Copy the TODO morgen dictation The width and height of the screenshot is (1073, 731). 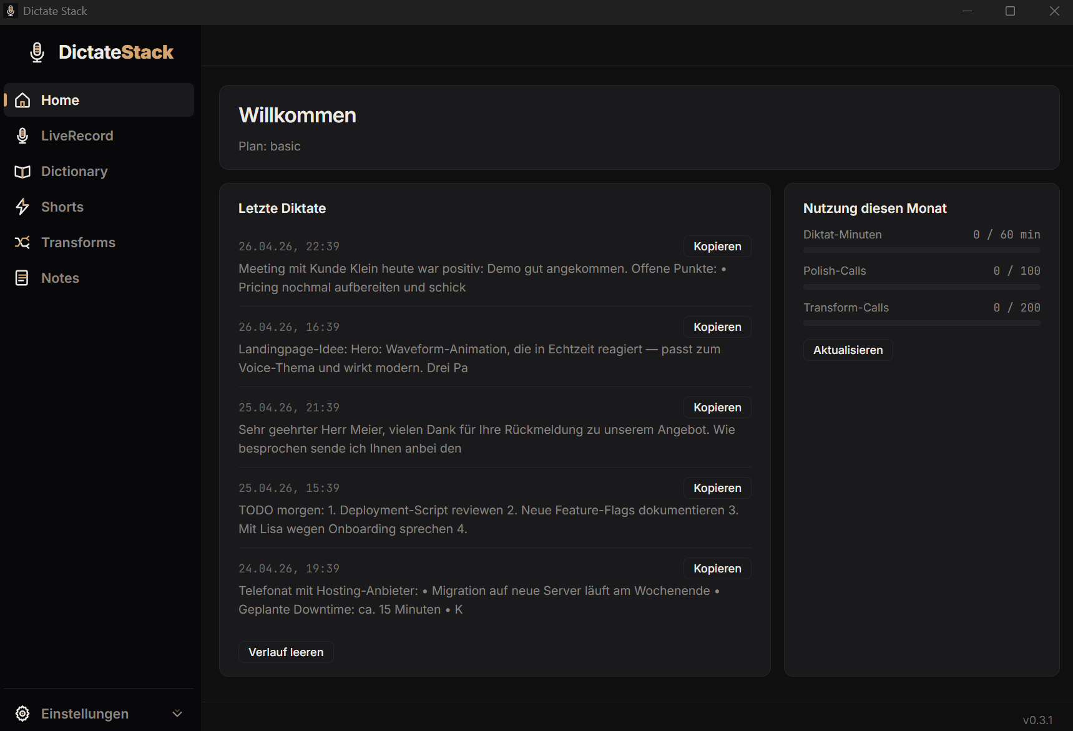(717, 488)
